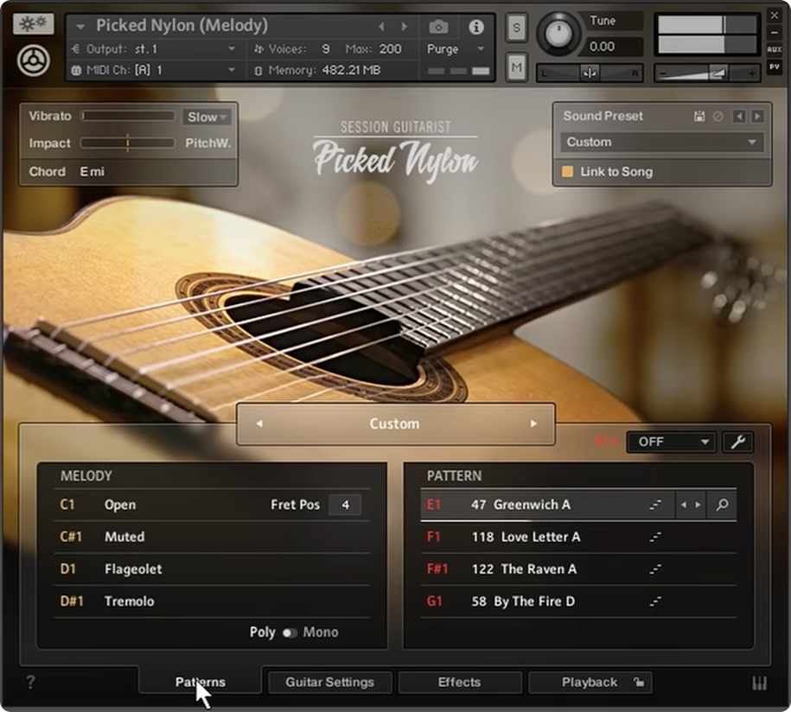Click the PitchW. label next to Impact
The height and width of the screenshot is (712, 791).
[207, 143]
